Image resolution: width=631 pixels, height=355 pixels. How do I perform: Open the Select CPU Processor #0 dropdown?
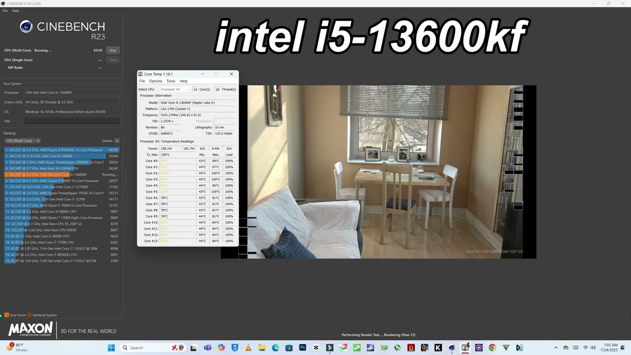click(x=175, y=89)
